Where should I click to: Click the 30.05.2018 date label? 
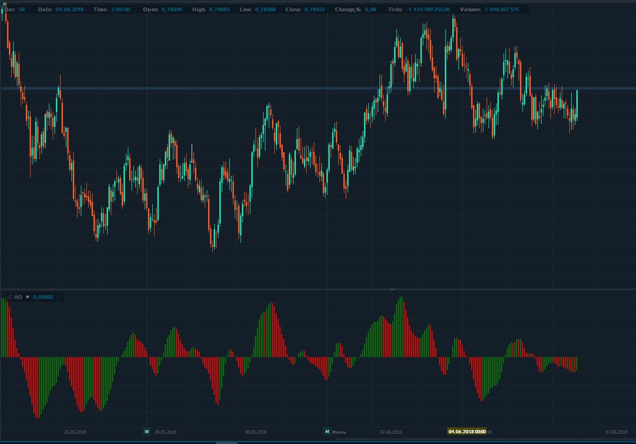(x=256, y=432)
